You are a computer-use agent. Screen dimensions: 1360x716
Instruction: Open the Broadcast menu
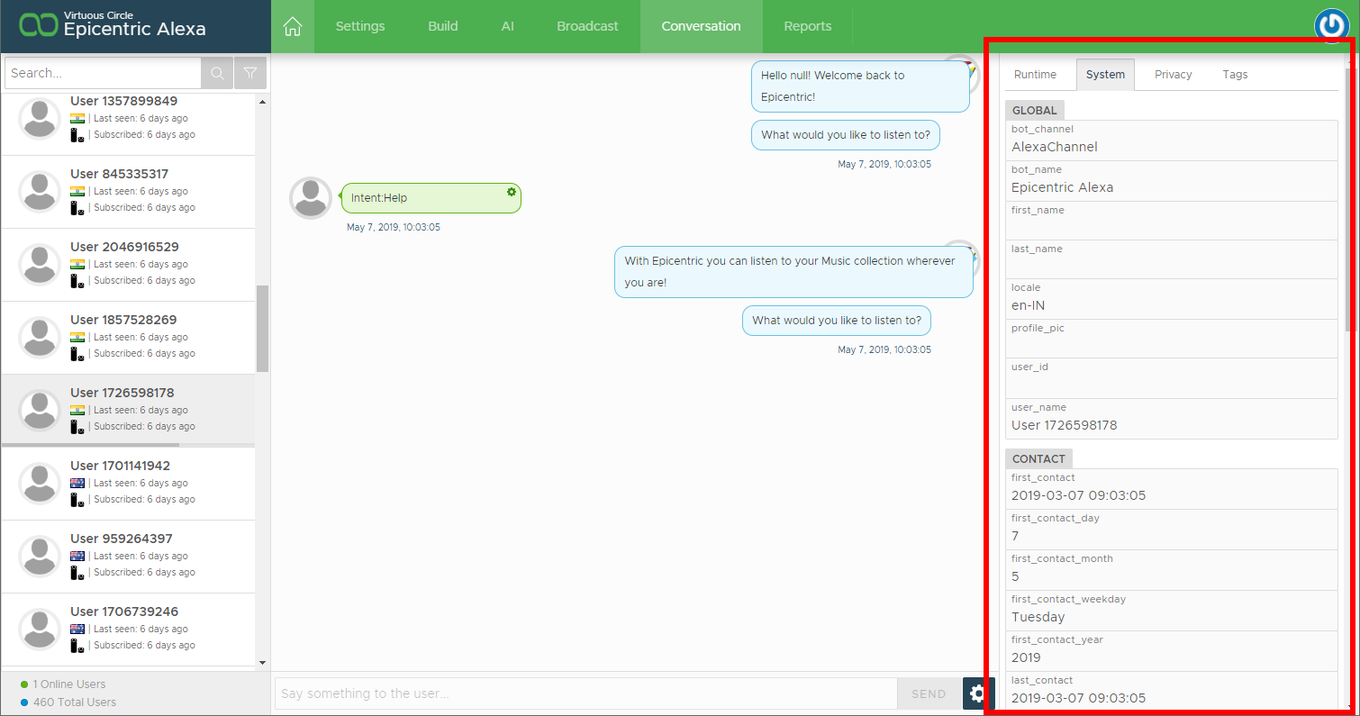pos(587,26)
